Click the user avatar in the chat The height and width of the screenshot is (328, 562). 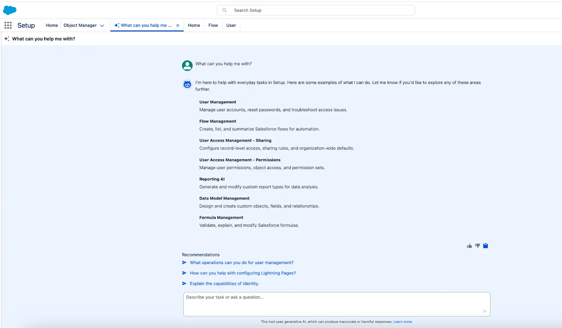(187, 66)
